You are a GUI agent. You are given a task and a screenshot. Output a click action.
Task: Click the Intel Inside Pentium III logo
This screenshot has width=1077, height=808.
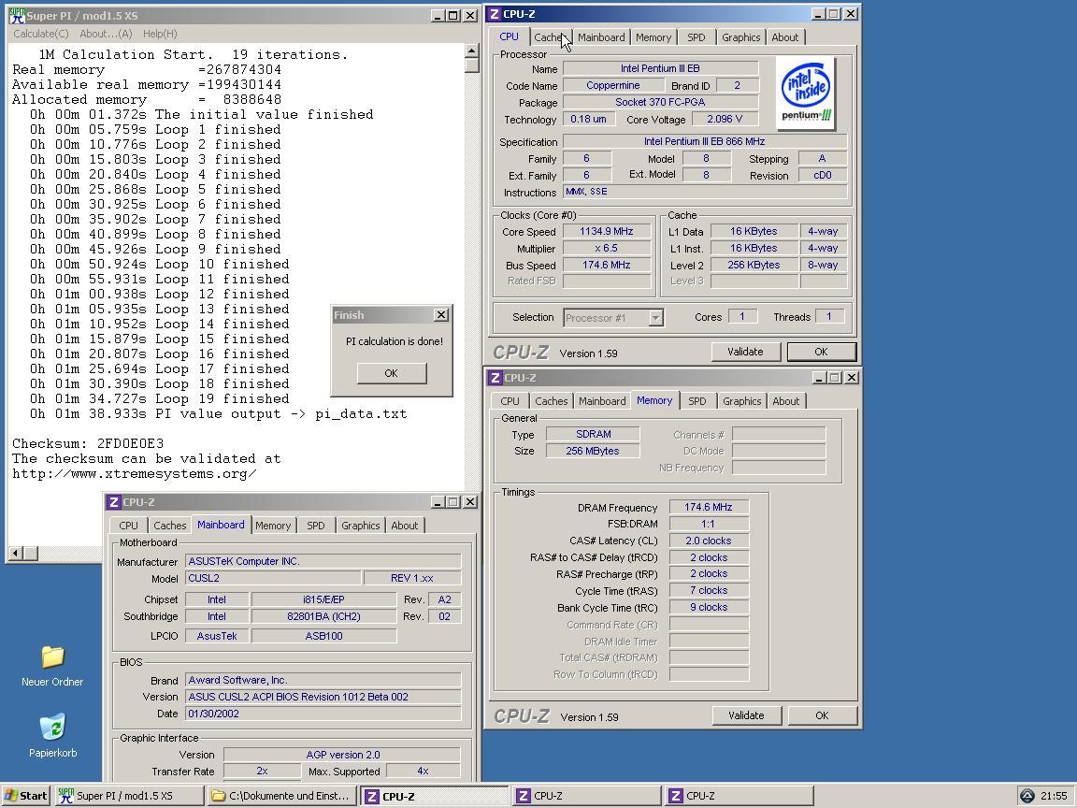coord(805,94)
